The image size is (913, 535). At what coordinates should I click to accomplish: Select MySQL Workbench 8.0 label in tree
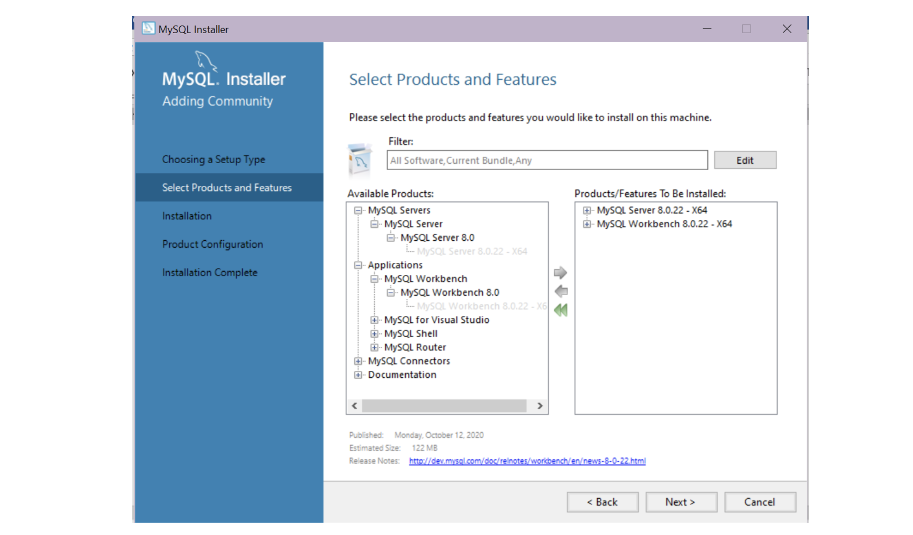coord(450,292)
